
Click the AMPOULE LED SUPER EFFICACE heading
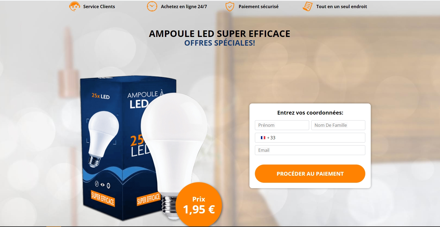pyautogui.click(x=219, y=34)
